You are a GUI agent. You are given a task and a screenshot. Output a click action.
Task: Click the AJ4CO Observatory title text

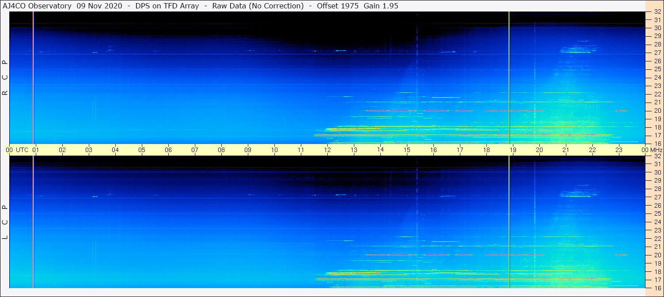pos(37,6)
